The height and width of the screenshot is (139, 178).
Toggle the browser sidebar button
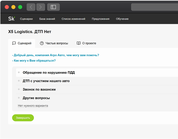(53, 7)
